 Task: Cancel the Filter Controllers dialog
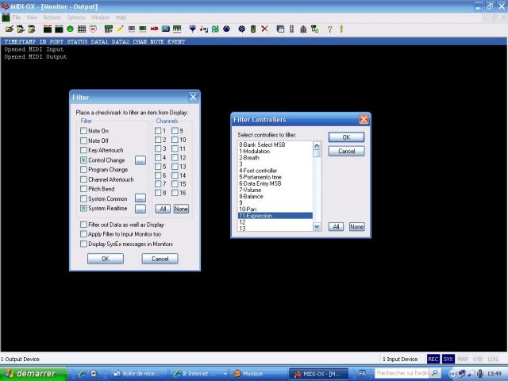click(x=346, y=151)
